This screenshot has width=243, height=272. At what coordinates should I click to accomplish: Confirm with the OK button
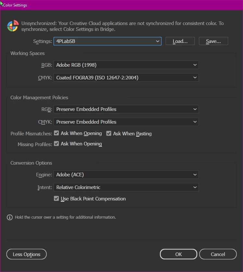(178, 254)
